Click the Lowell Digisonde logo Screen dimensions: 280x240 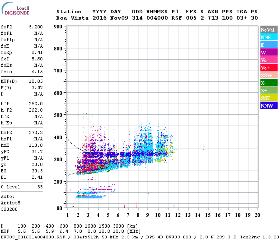[15, 8]
